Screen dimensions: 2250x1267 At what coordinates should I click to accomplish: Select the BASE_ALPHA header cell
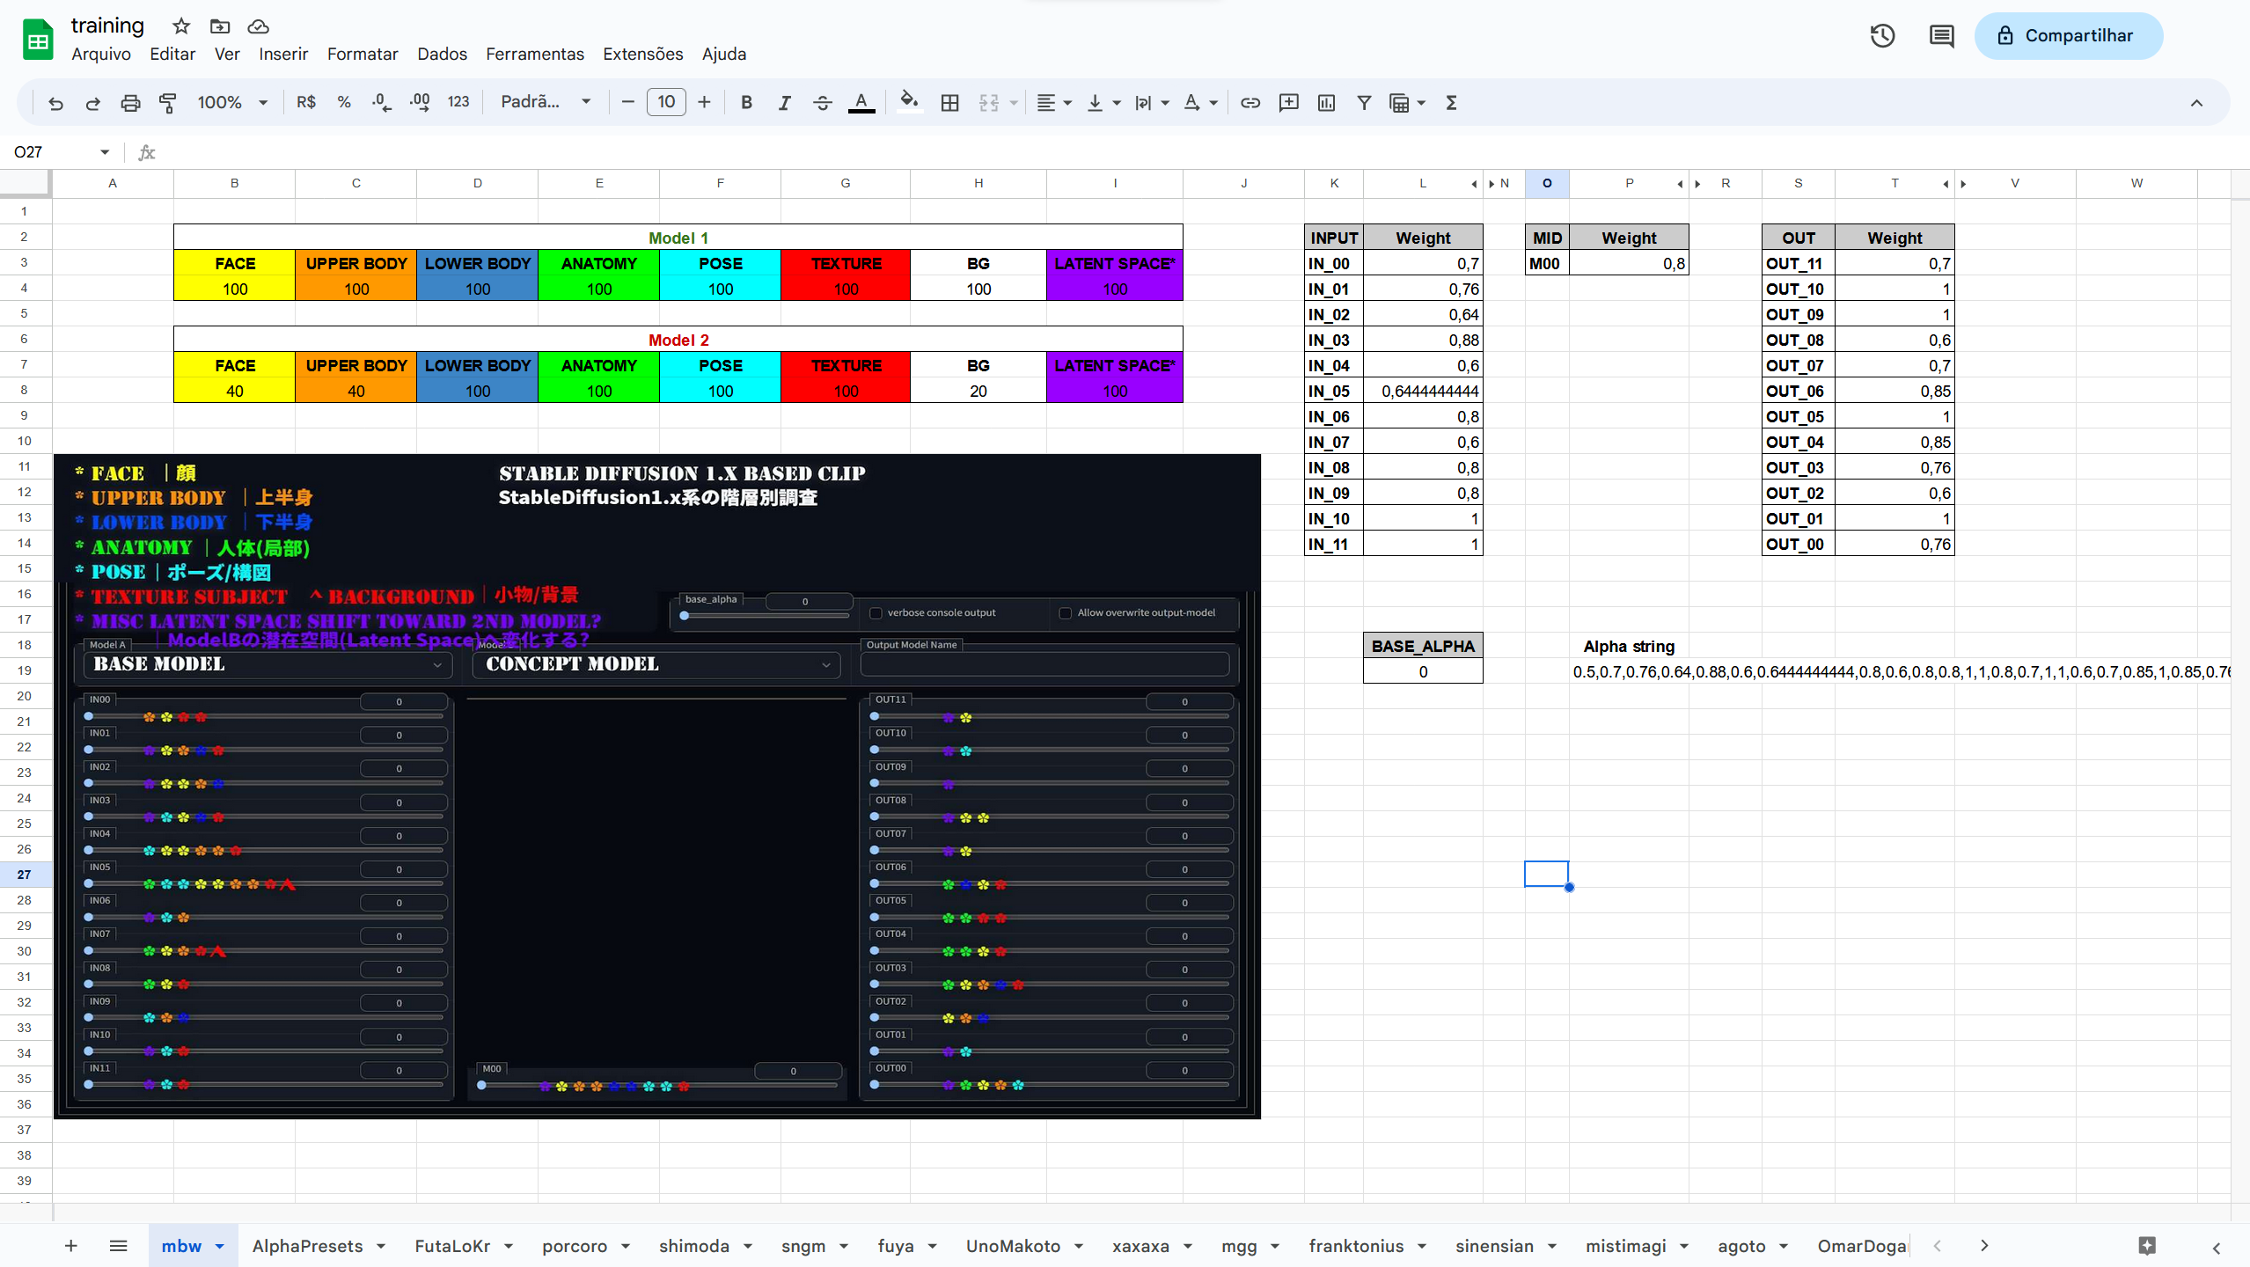(1423, 646)
